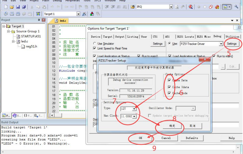This screenshot has height=154, width=243.
Task: Click the Build target icon
Action: [x=12, y=14]
